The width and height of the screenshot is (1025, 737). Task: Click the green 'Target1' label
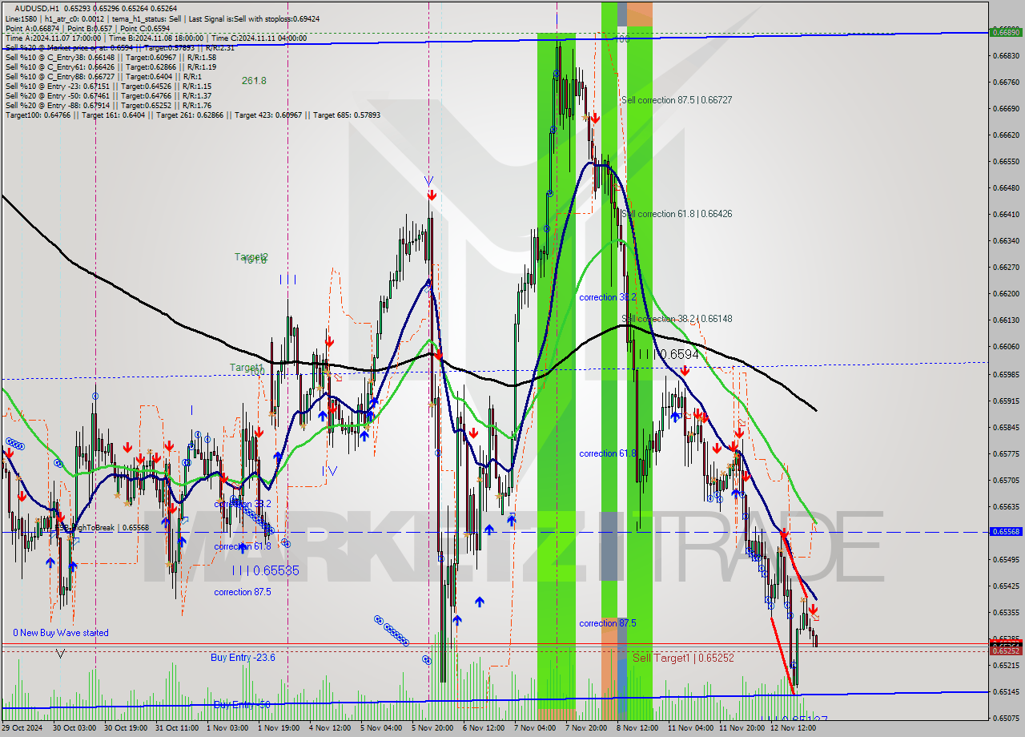point(246,367)
